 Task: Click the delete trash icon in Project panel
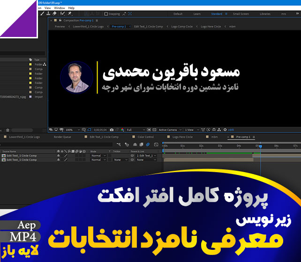point(8,130)
